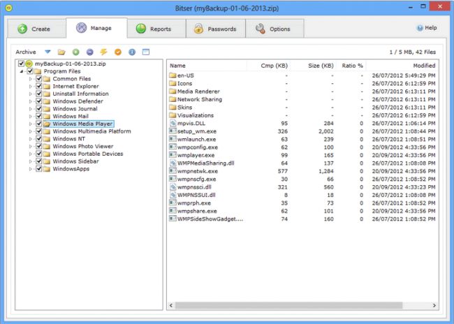
Task: Click the scrollbar left arrow
Action: (171, 305)
